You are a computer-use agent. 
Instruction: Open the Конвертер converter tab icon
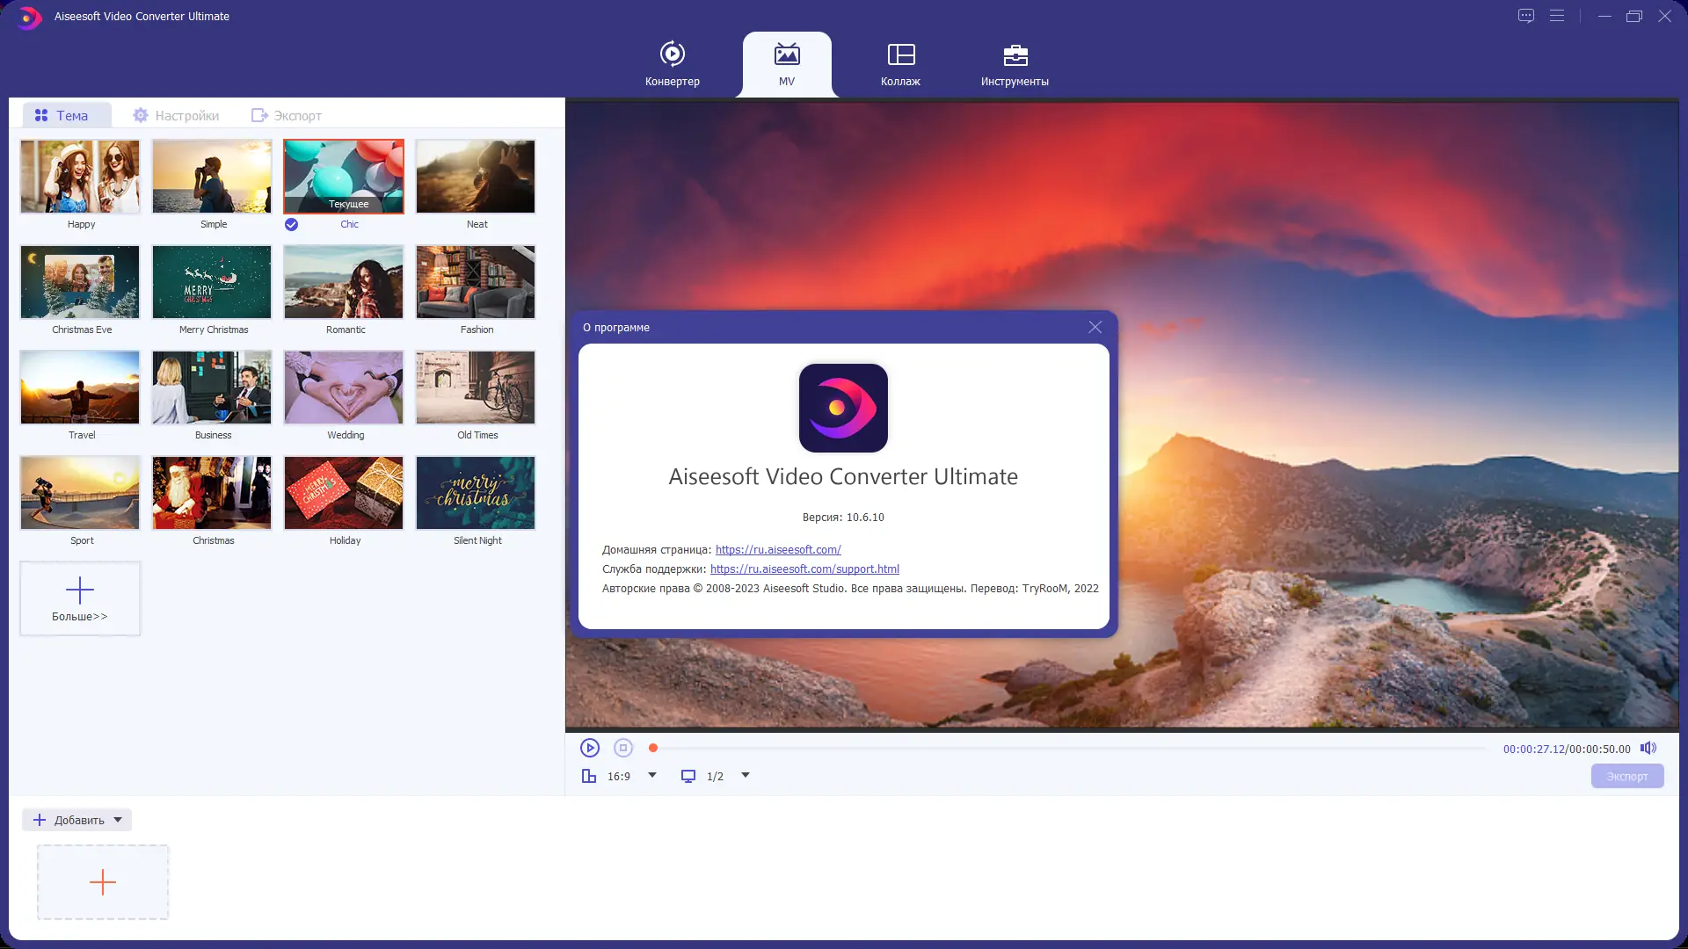pyautogui.click(x=672, y=54)
